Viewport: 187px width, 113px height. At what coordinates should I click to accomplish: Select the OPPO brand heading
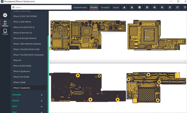(x=15, y=106)
